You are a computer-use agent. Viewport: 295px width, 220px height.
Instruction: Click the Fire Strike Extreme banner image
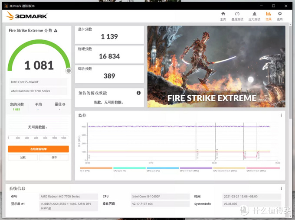[x=216, y=67]
